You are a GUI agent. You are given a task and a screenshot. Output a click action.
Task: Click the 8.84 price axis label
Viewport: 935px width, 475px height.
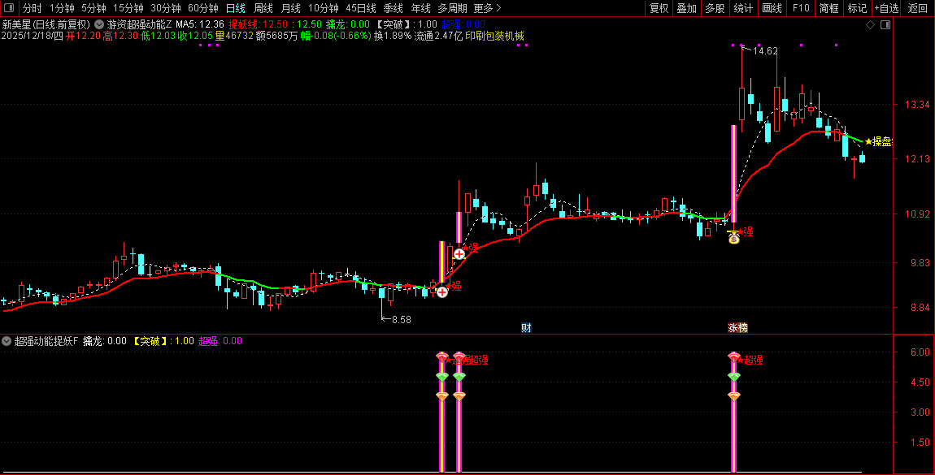(920, 308)
